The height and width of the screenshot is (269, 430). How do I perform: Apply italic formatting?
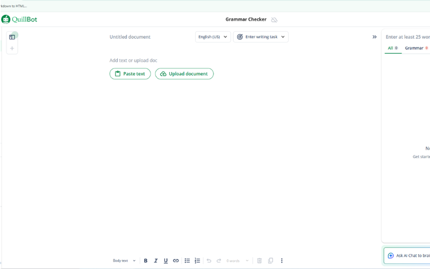point(156,260)
